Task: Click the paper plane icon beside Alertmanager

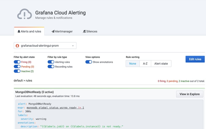Action: click(x=53, y=31)
